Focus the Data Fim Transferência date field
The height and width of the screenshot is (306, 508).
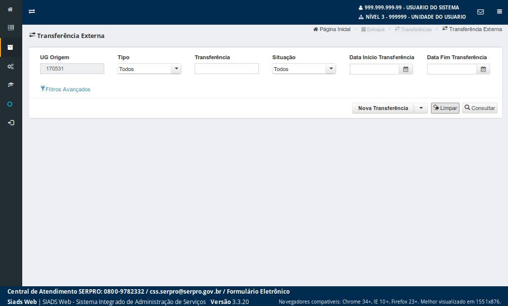coord(452,69)
